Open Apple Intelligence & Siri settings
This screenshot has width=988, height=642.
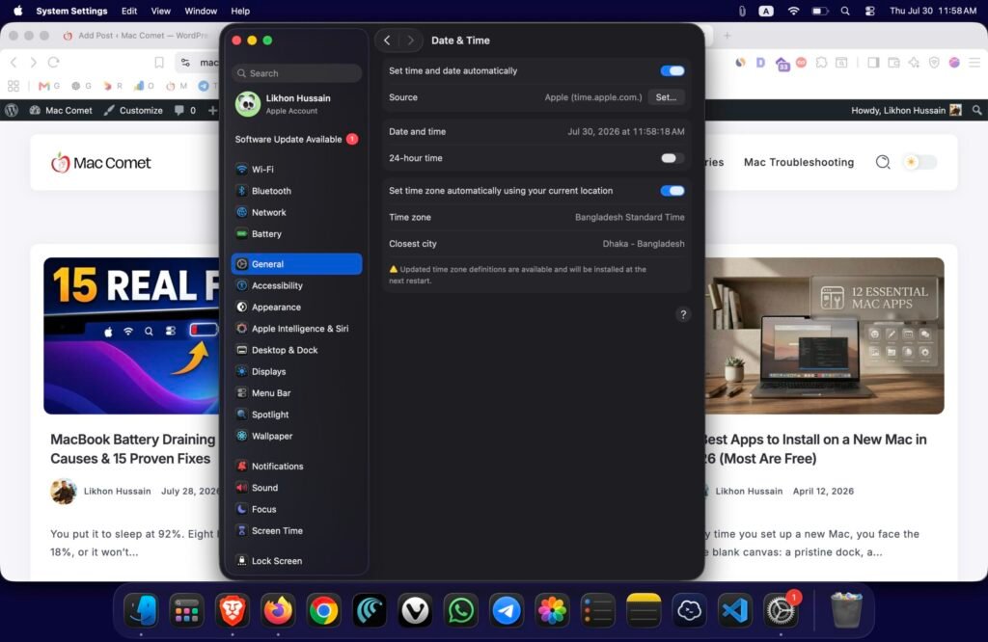coord(296,329)
